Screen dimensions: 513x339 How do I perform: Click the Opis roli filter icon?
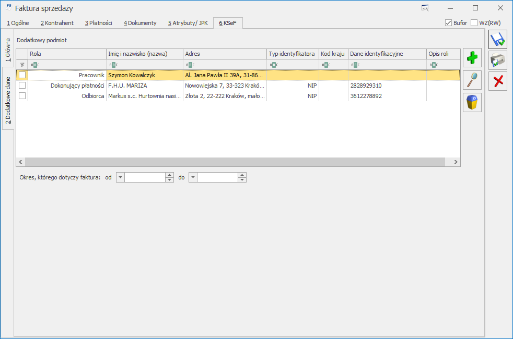point(434,65)
